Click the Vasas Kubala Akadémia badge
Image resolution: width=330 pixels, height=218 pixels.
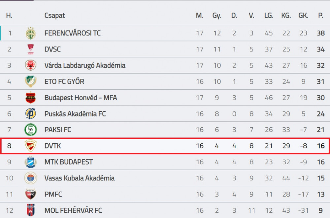click(x=30, y=178)
